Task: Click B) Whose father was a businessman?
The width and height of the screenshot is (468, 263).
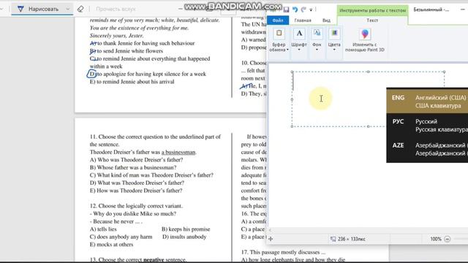Action: [x=133, y=167]
